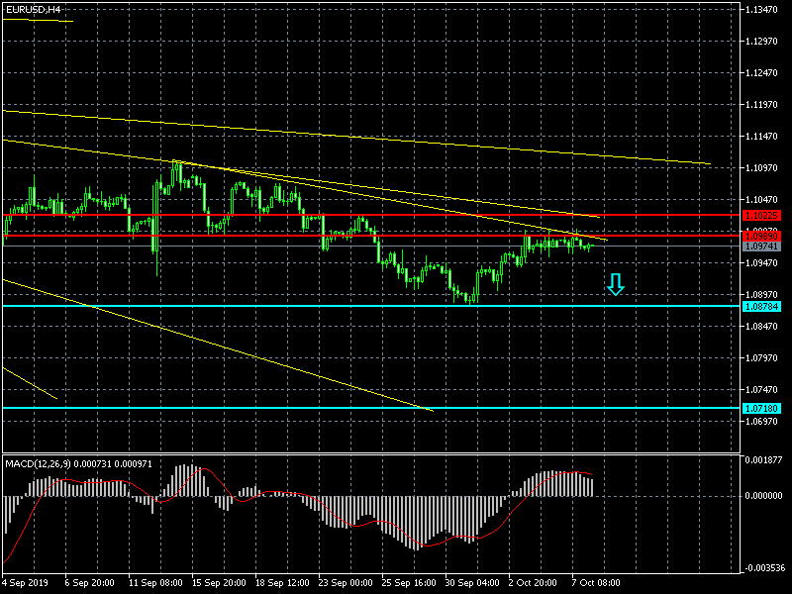Select the cyan 1.08784 price label

pyautogui.click(x=761, y=306)
